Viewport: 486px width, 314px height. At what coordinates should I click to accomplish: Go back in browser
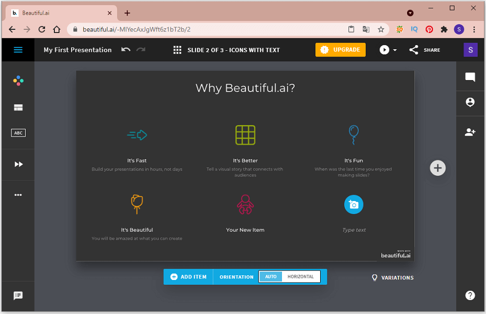12,29
